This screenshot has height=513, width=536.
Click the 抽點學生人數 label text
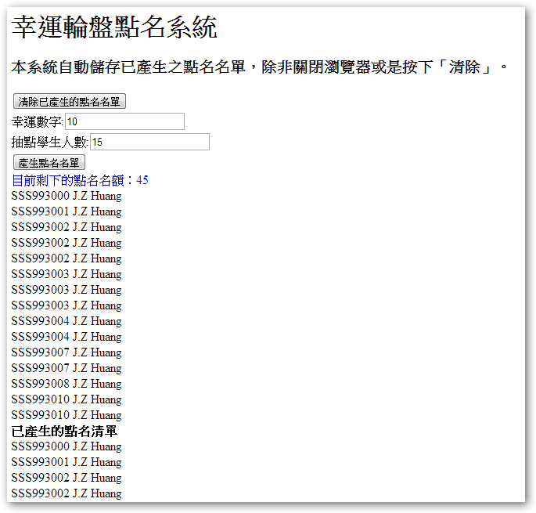click(x=50, y=142)
